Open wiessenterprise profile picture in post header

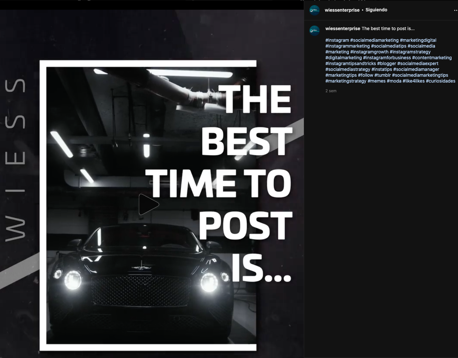tap(315, 10)
